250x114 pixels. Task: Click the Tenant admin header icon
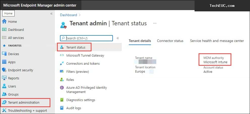coord(63,25)
